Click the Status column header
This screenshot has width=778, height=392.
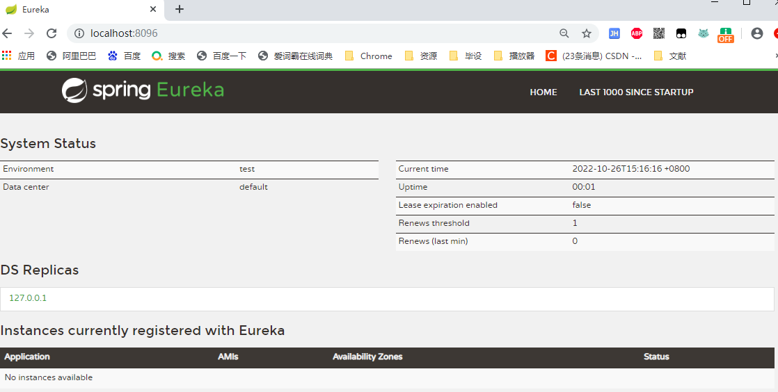[x=656, y=357]
